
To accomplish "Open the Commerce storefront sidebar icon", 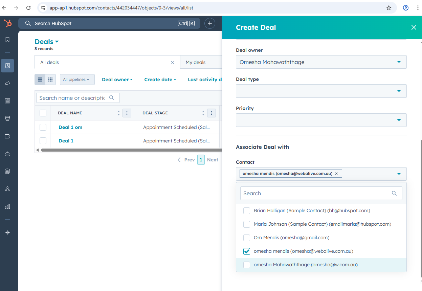I will 7,118.
